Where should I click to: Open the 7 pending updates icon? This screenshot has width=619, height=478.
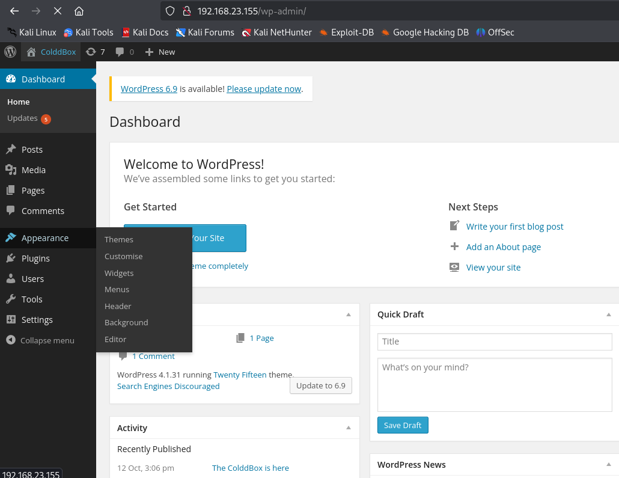point(95,52)
